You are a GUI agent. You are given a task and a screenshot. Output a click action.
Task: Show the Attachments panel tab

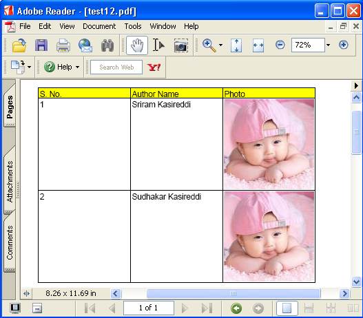10,182
